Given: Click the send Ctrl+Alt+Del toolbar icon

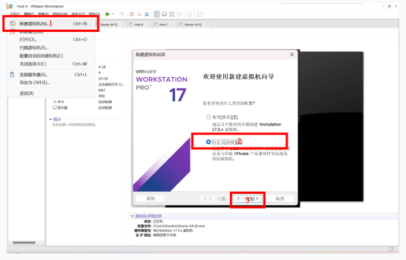Looking at the screenshot, I should pos(122,14).
